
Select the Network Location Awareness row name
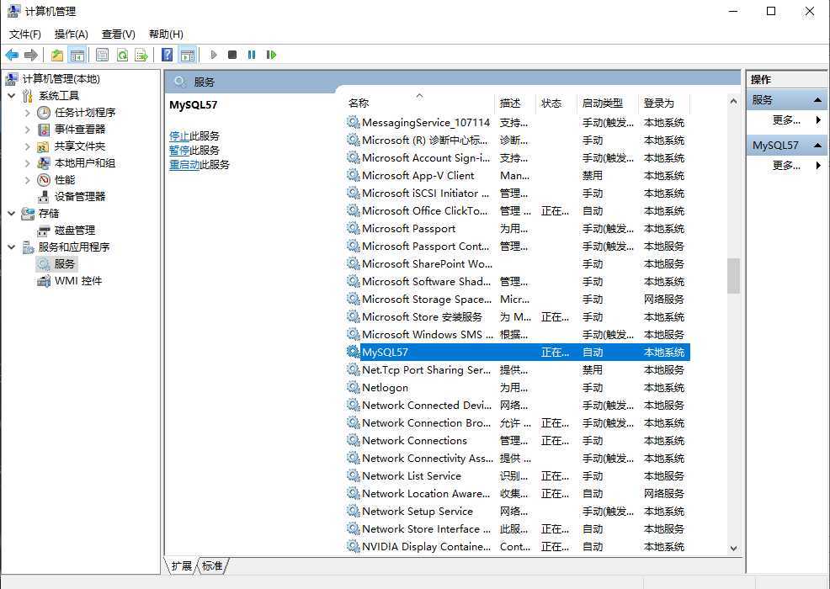(426, 494)
